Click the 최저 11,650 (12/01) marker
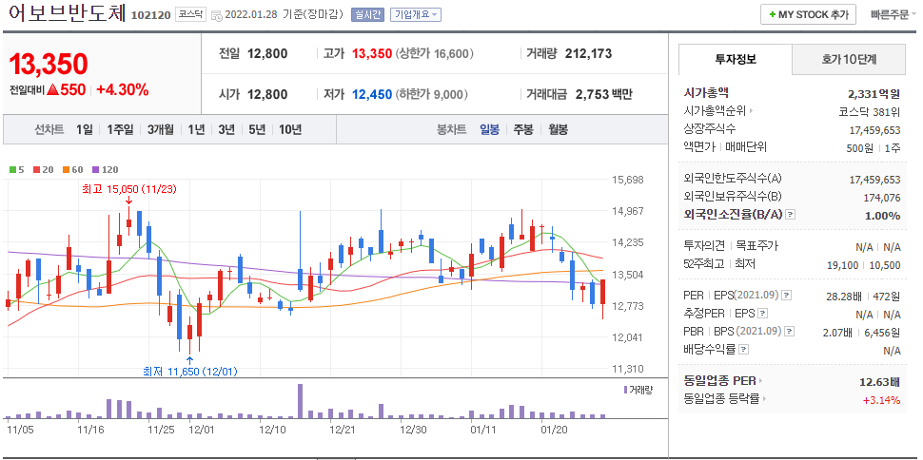923x460 pixels. coord(190,372)
